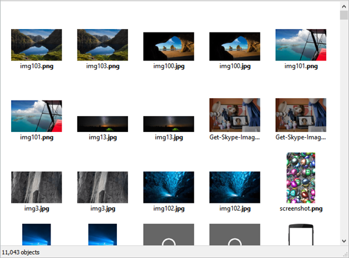This screenshot has width=349, height=258.
Task: Select the second-row img101.png airplane wing thumbnail
Action: [37, 116]
